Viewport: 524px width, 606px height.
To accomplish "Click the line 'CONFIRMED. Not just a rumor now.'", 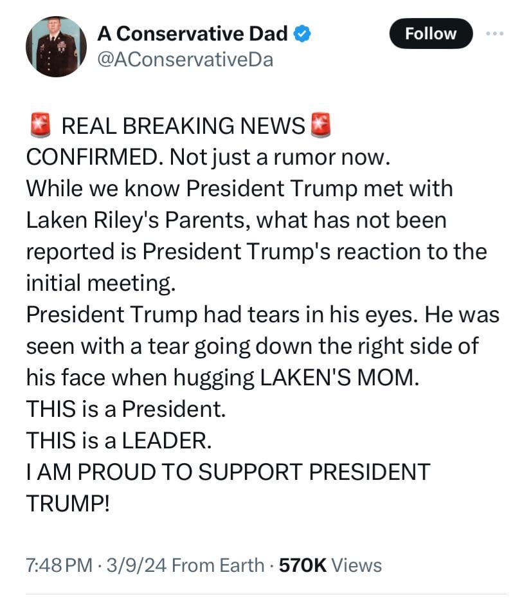I will tap(208, 158).
